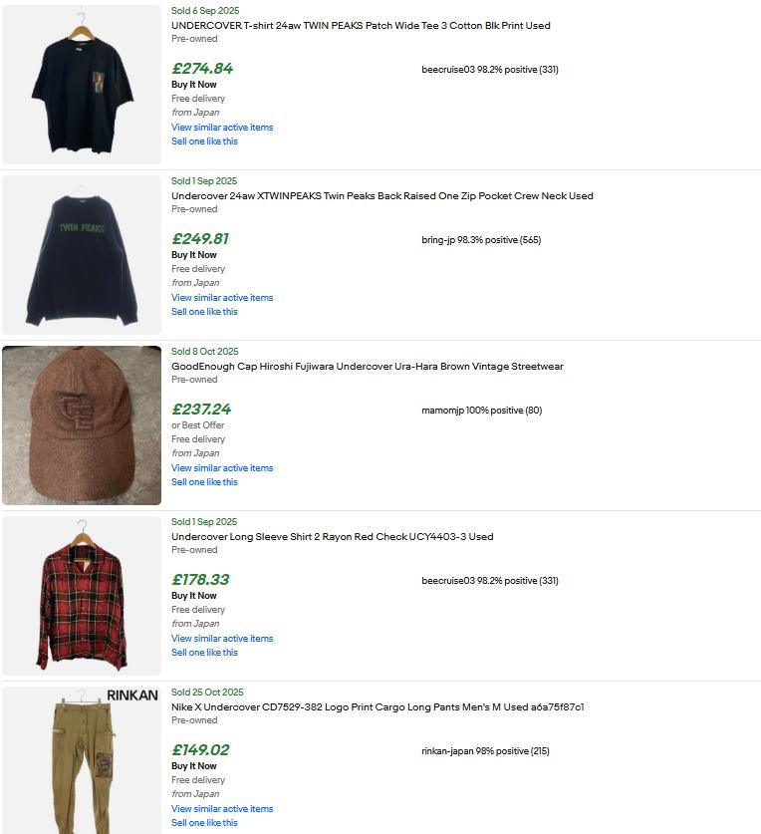Open Undercover Long Sleeve Shirt Rayon listing title

(333, 537)
